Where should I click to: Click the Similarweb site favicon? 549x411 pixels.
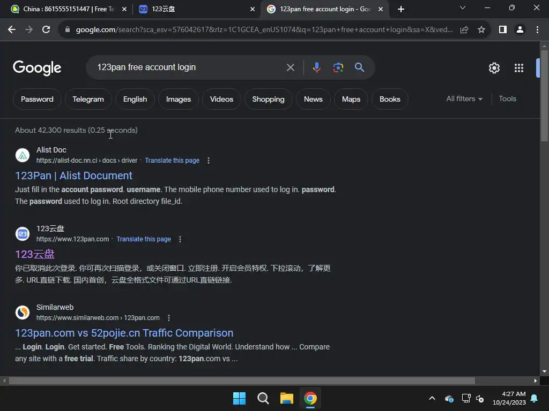[23, 313]
